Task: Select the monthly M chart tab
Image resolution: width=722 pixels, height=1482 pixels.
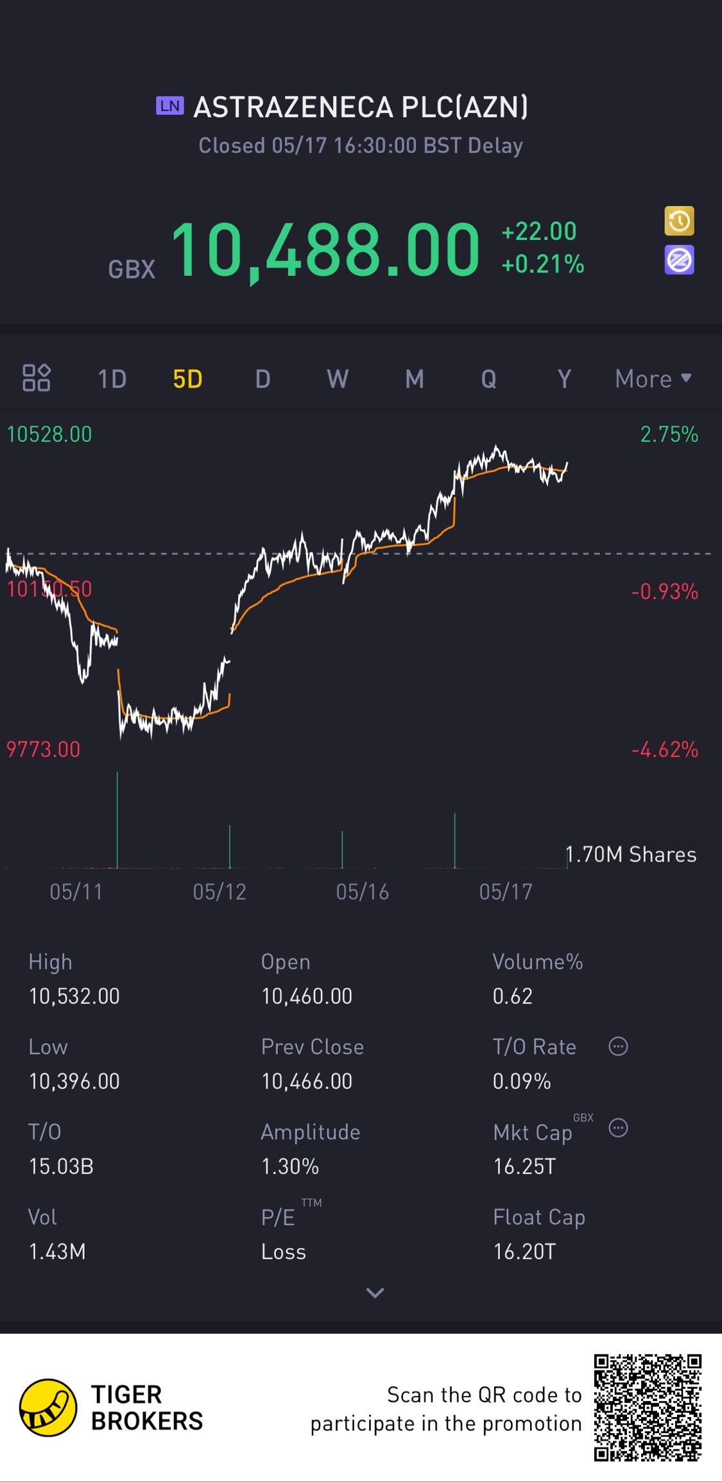Action: (414, 379)
